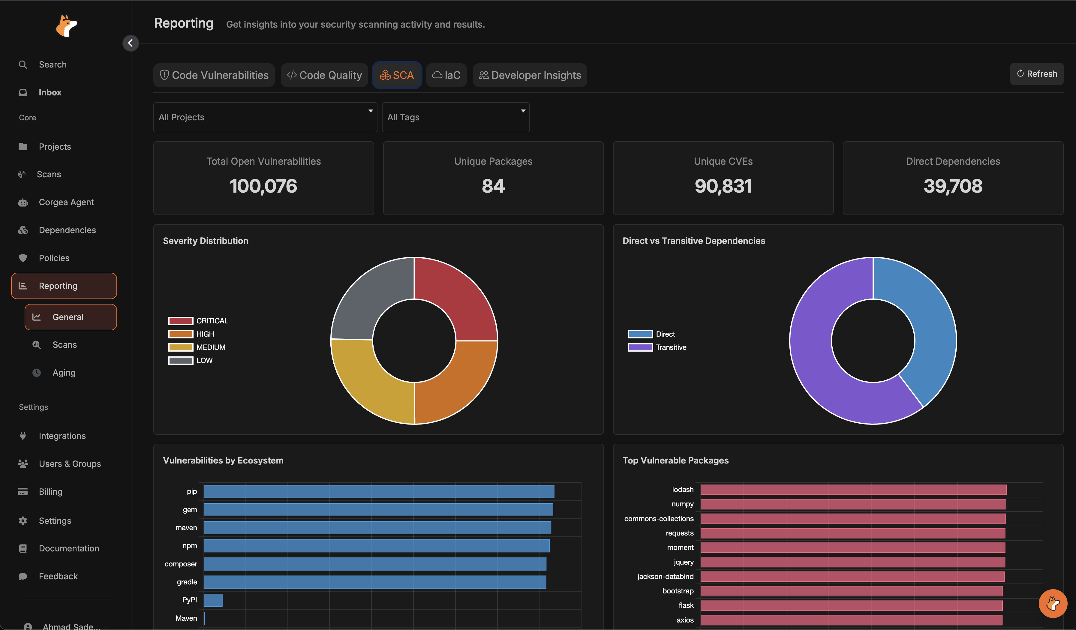Click the Aging clock icon
This screenshot has height=630, width=1076.
pos(37,373)
